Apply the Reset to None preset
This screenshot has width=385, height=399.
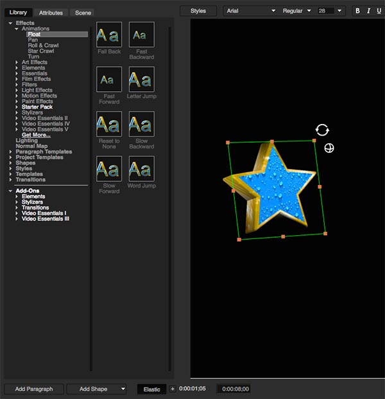108,125
